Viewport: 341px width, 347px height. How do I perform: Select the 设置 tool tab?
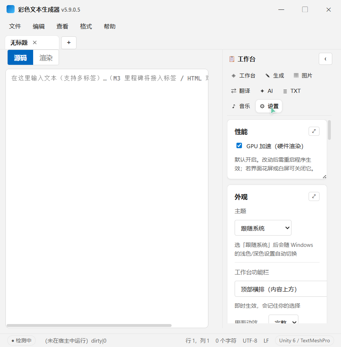click(269, 106)
